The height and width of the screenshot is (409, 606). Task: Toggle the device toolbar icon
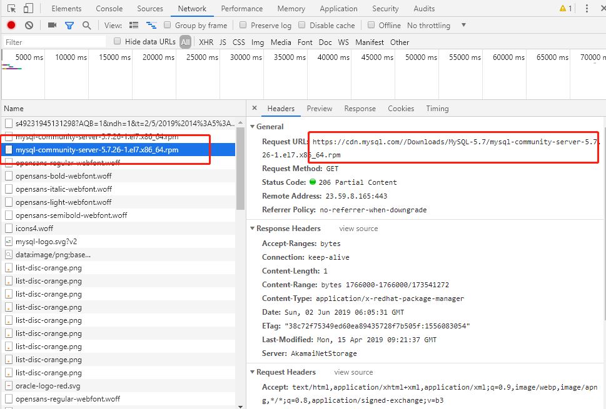click(x=29, y=9)
